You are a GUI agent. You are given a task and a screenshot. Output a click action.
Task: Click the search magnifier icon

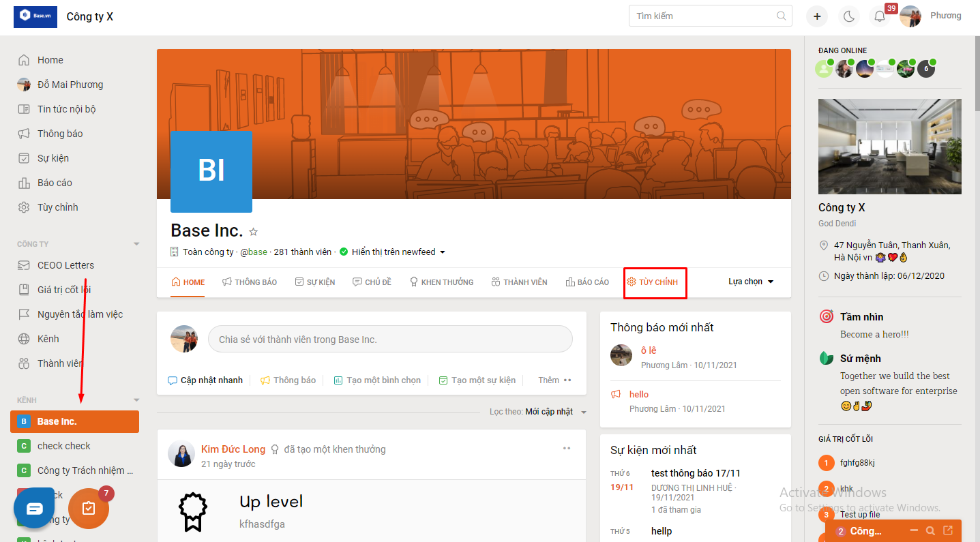781,16
